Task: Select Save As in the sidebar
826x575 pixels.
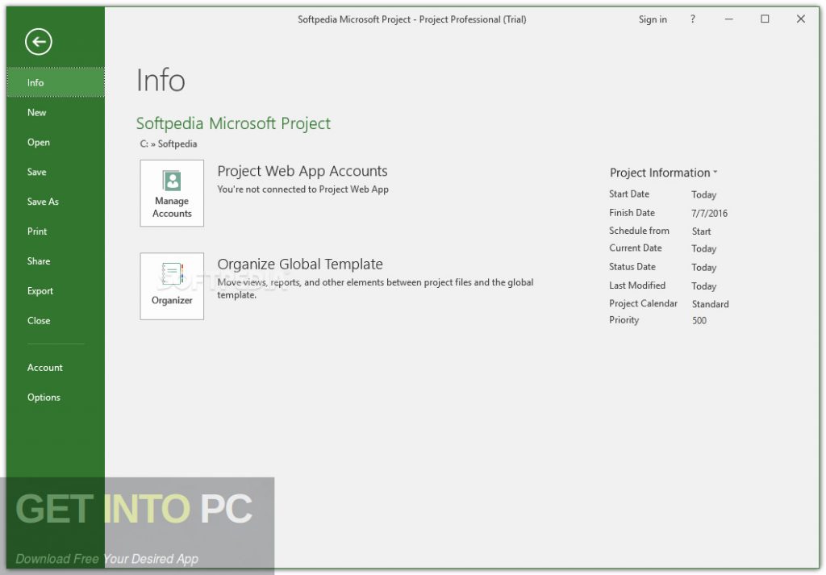Action: pos(56,202)
